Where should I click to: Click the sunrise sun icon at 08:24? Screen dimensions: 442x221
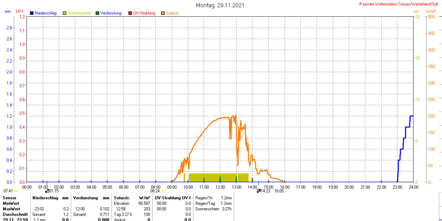[x=162, y=191]
